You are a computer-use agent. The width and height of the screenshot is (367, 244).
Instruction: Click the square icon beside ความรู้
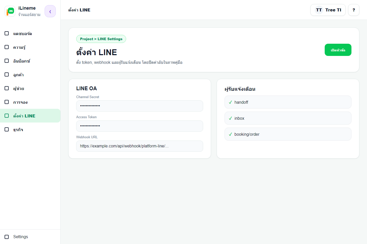pos(7,47)
